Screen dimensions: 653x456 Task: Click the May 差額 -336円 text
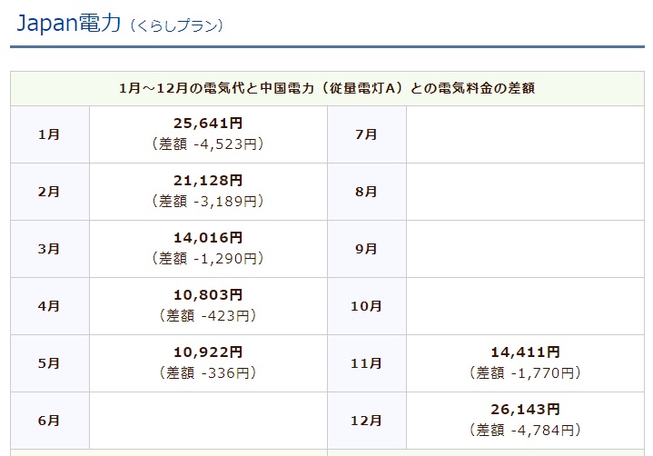[x=208, y=372]
